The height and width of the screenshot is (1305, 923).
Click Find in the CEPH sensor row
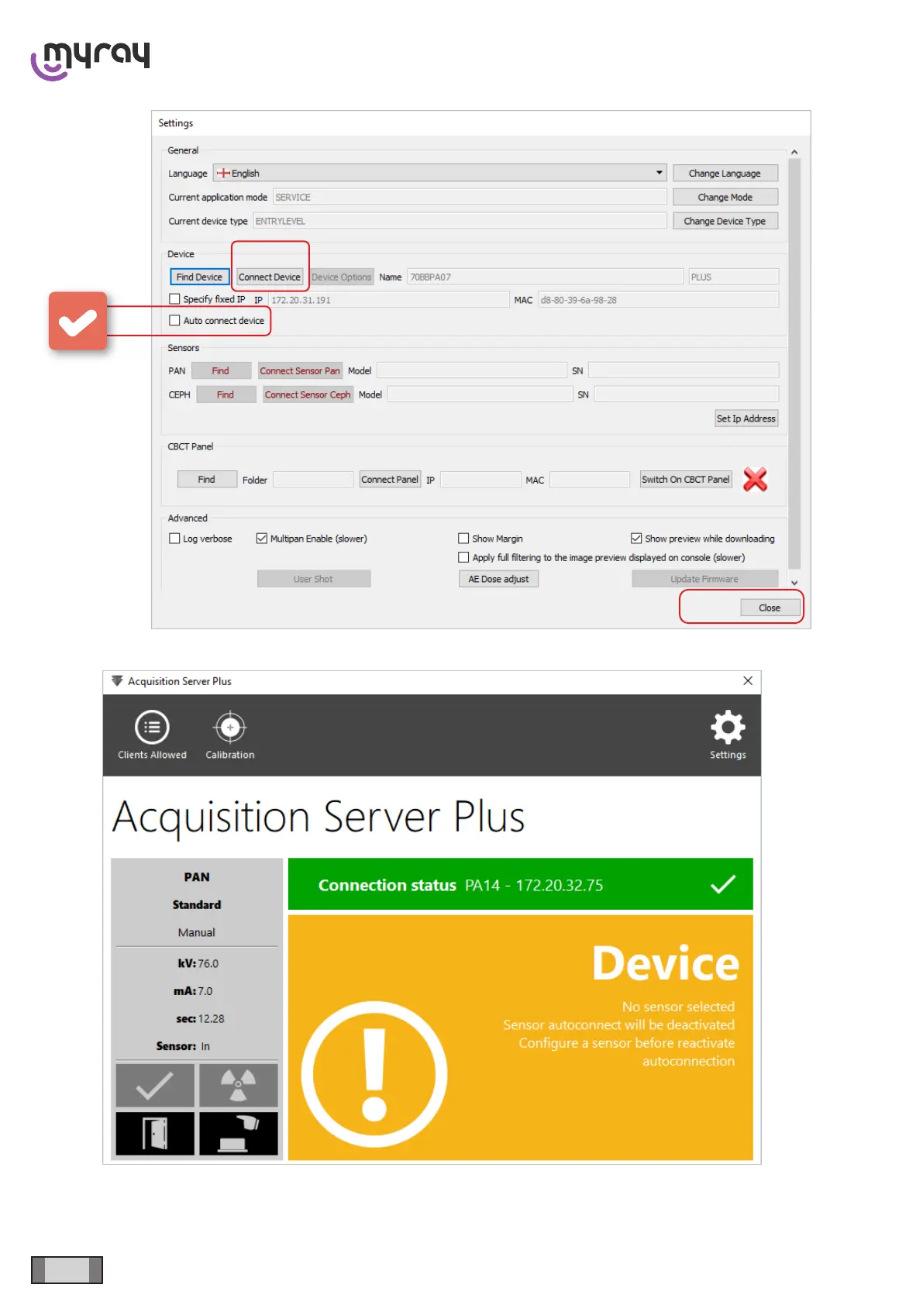[226, 394]
